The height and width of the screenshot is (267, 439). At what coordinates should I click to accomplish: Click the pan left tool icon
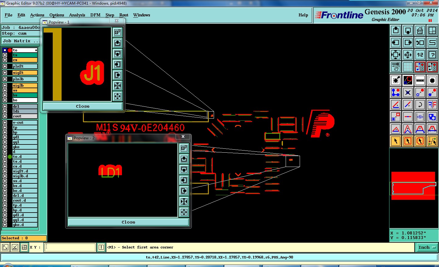click(396, 43)
